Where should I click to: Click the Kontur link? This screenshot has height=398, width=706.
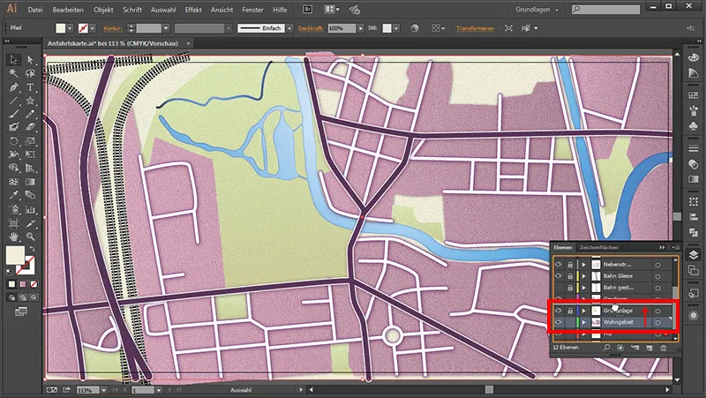(x=113, y=28)
